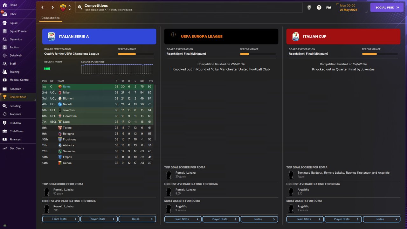Click the Europa League performance bar

click(258, 54)
